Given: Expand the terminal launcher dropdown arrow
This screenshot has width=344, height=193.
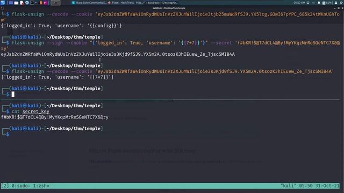Looking at the screenshot, I should pos(36,3).
